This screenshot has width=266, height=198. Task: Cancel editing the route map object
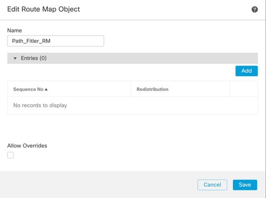click(x=212, y=185)
